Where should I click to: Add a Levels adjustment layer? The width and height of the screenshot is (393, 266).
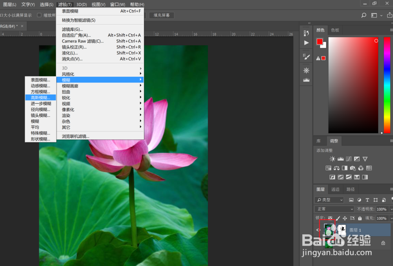[x=341, y=159]
